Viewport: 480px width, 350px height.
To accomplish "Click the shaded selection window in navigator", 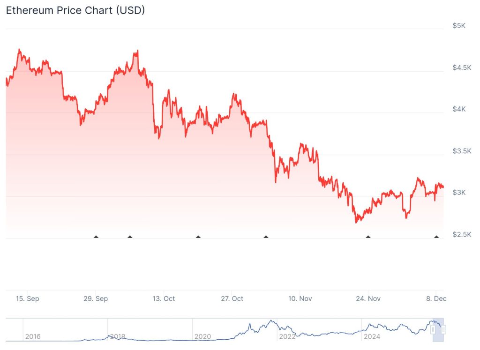I will point(438,333).
